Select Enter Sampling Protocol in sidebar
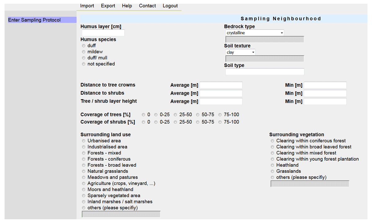Image resolution: width=372 pixels, height=223 pixels. coord(34,20)
